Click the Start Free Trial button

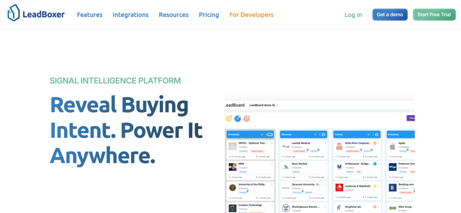(x=434, y=14)
